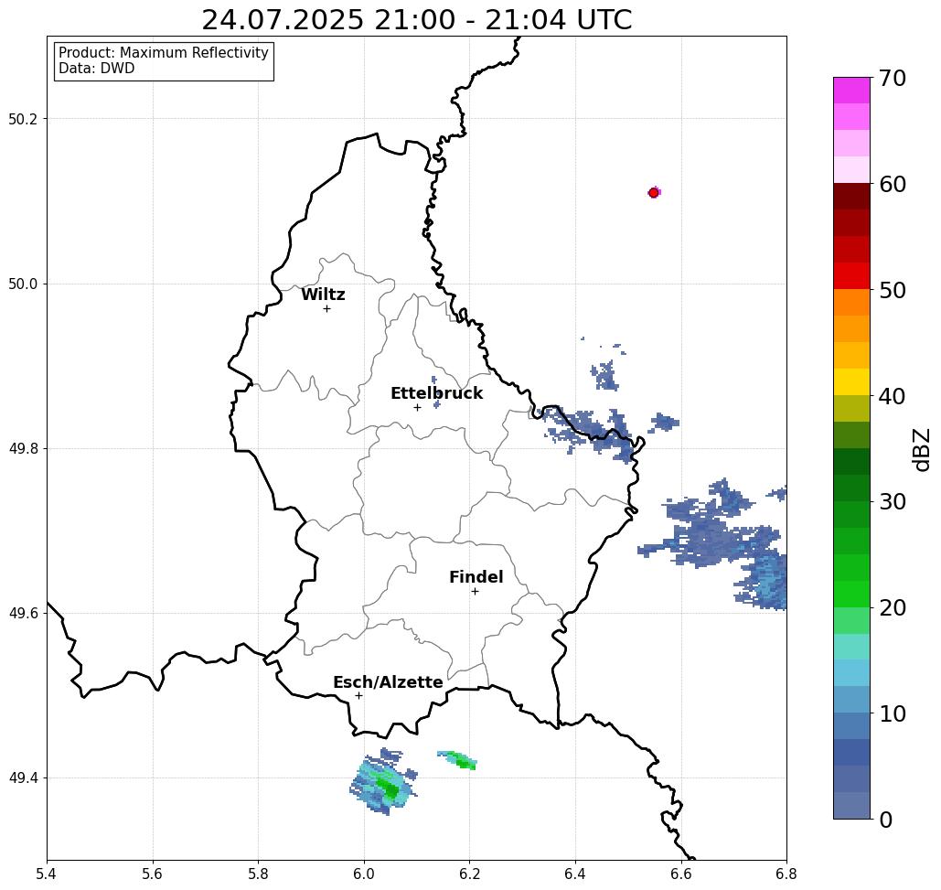Click the "Product: Maximum Reflectivity" text
The height and width of the screenshot is (890, 941).
click(163, 53)
